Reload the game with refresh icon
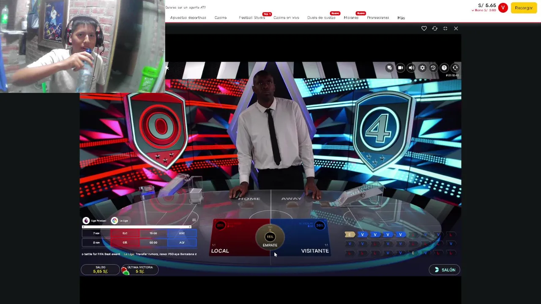This screenshot has height=304, width=541. coord(434,28)
